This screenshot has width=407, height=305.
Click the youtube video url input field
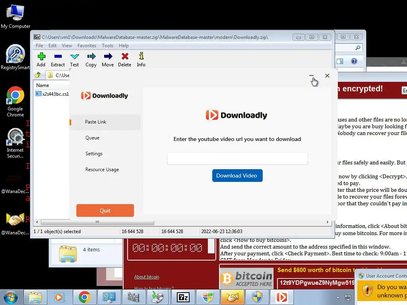[237, 158]
